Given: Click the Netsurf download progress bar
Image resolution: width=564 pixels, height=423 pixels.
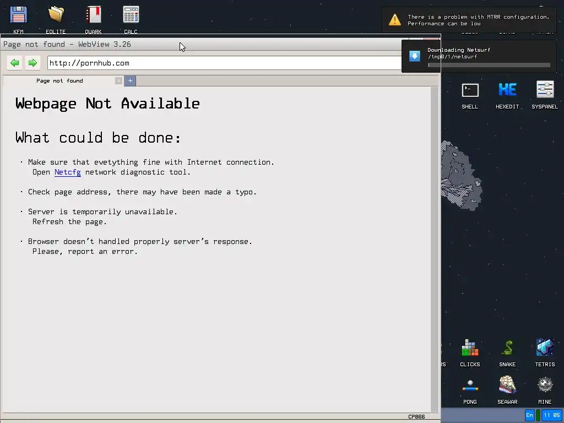Looking at the screenshot, I should (x=489, y=65).
